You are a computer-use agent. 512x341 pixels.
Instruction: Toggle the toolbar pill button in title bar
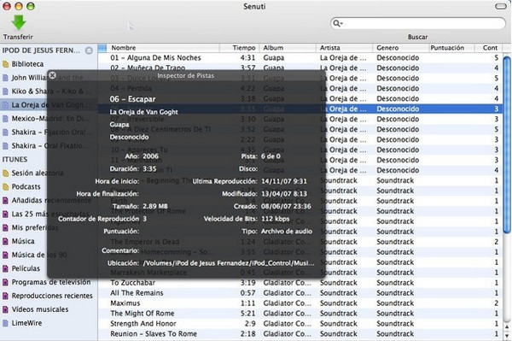(501, 6)
